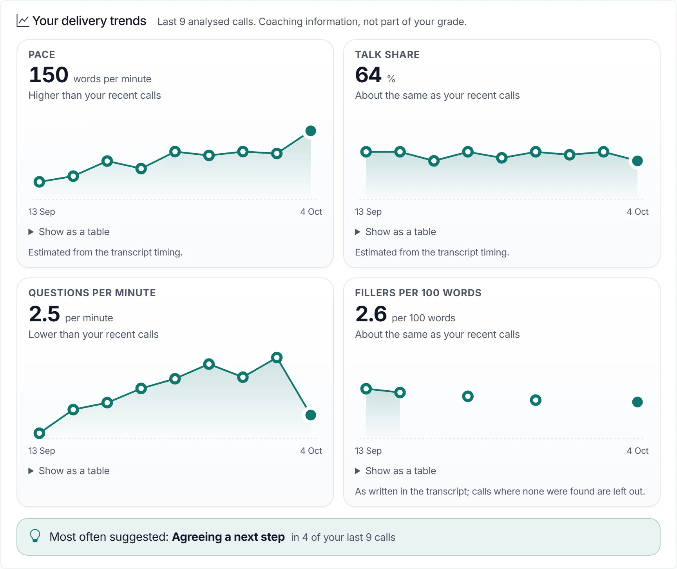
Task: Select the peak point on Questions Per Minute chart
Action: [x=277, y=357]
